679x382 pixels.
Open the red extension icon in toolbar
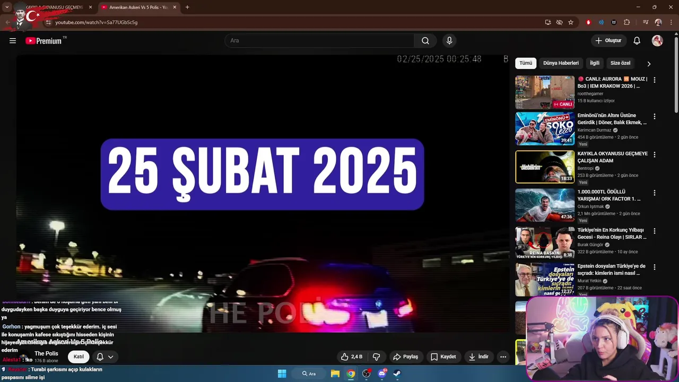[x=588, y=22]
